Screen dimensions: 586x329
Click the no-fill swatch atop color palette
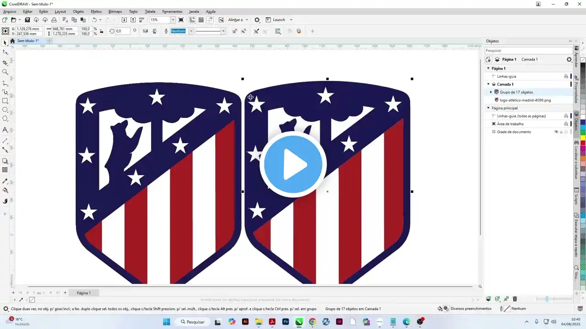[583, 60]
